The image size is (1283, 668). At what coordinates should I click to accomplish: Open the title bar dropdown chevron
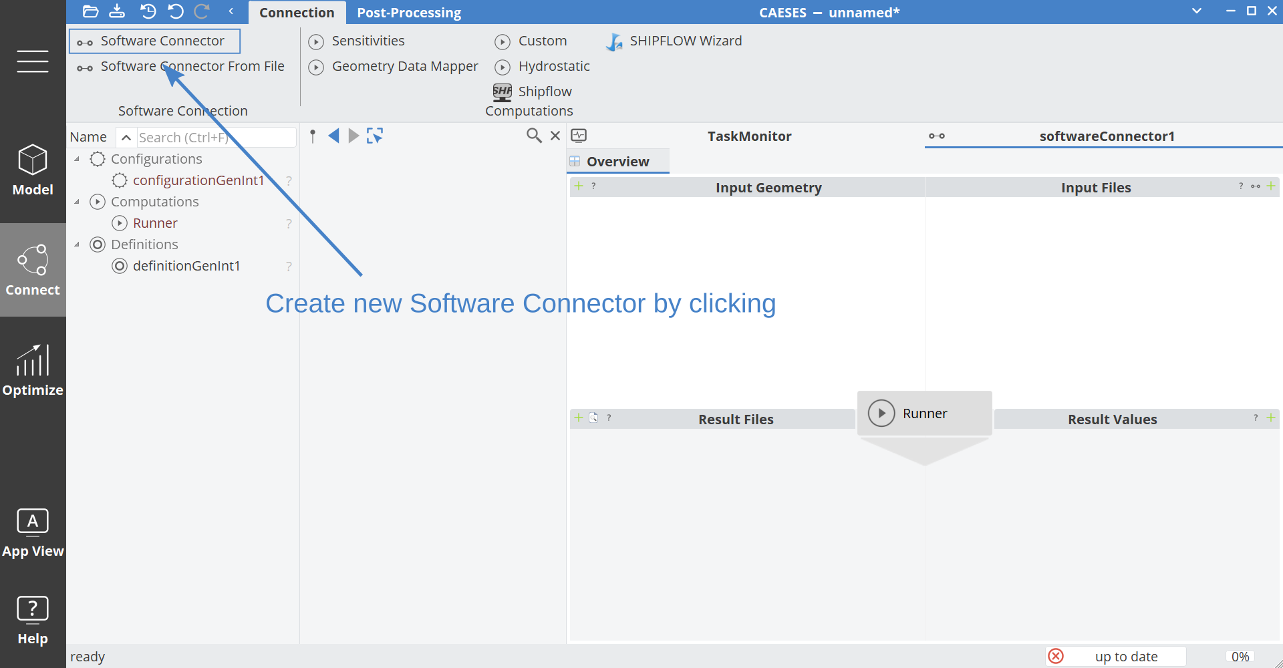(1197, 11)
